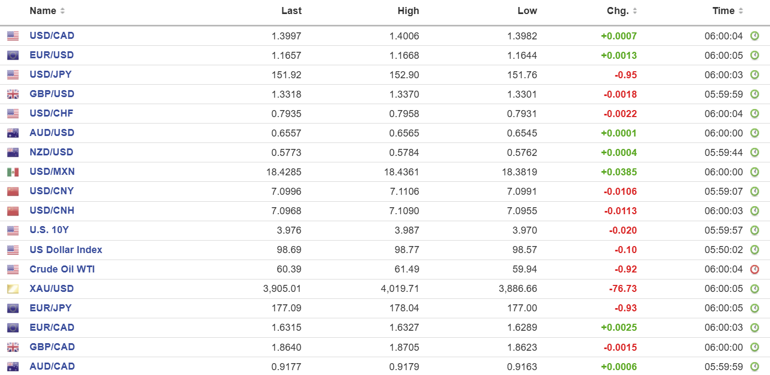Screen dimensions: 770x375
Task: Click the China flag icon beside USD/CNY
Action: [13, 192]
